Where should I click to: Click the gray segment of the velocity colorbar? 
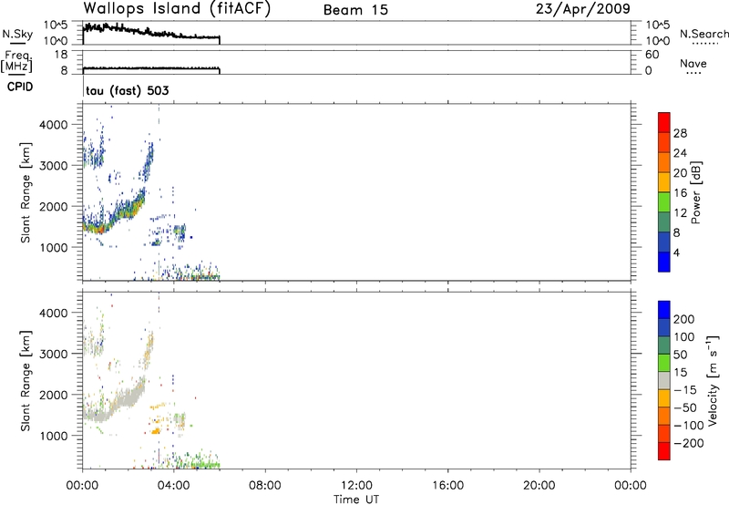click(664, 380)
